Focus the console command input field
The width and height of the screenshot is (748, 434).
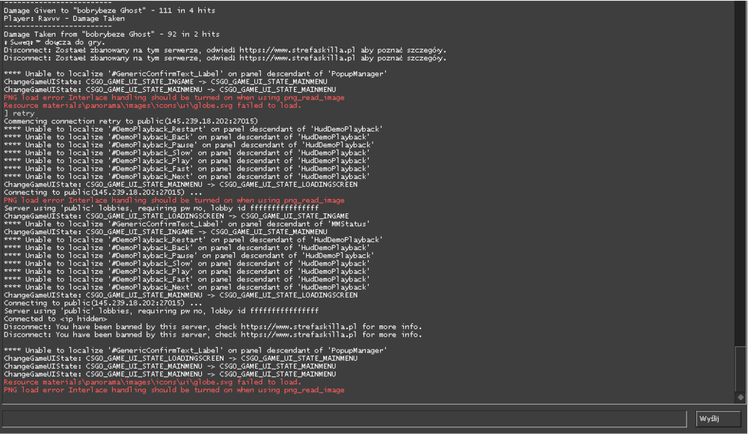[344, 419]
